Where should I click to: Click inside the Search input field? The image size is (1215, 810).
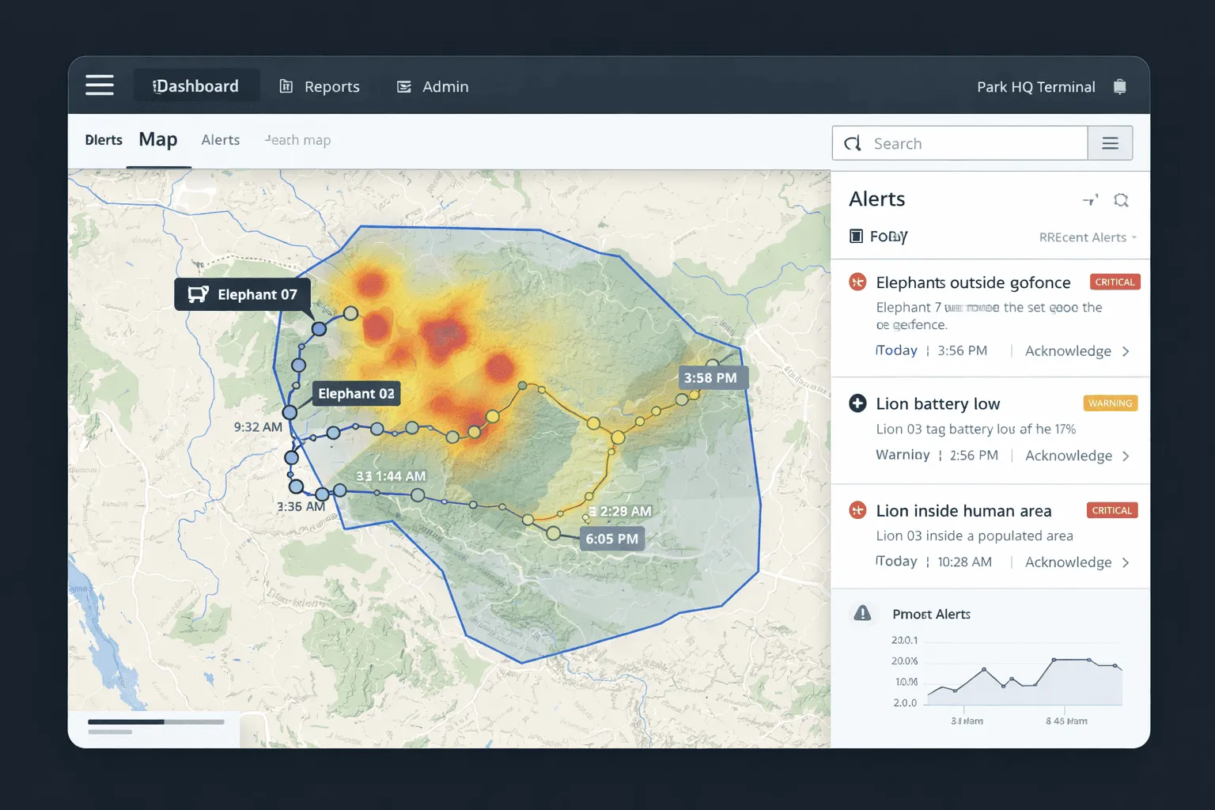(965, 143)
